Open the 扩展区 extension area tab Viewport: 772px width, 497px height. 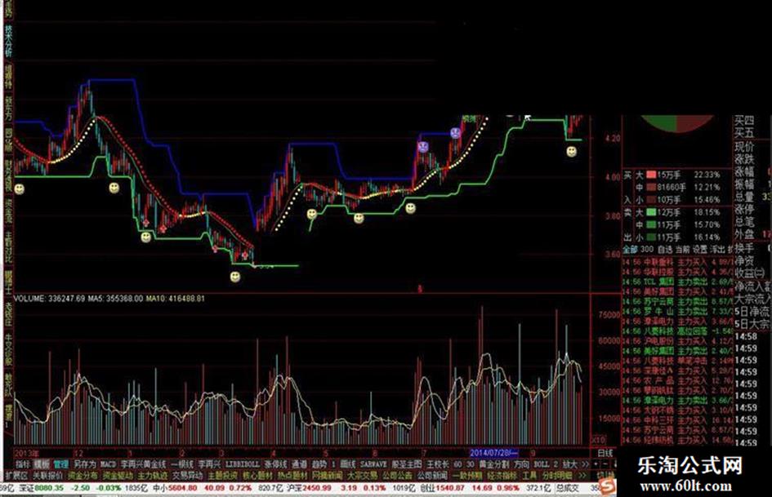click(x=16, y=476)
